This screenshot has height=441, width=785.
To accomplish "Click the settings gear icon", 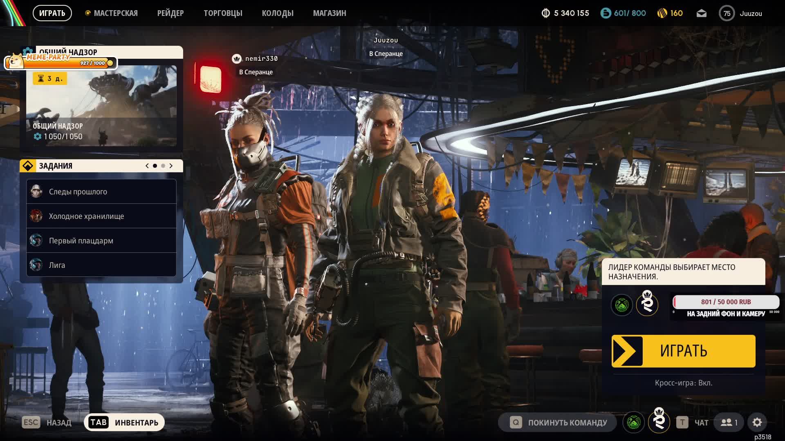I will (757, 422).
